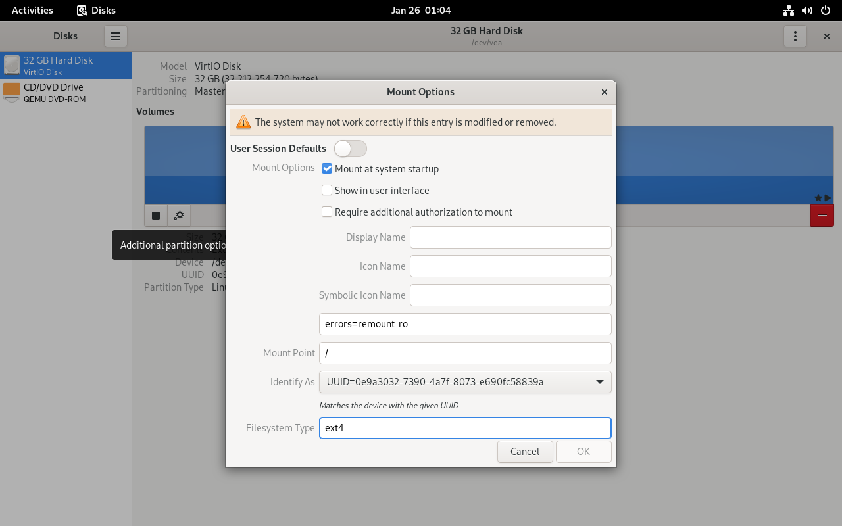The height and width of the screenshot is (526, 842).
Task: Click the red delete partition button
Action: pyautogui.click(x=822, y=216)
